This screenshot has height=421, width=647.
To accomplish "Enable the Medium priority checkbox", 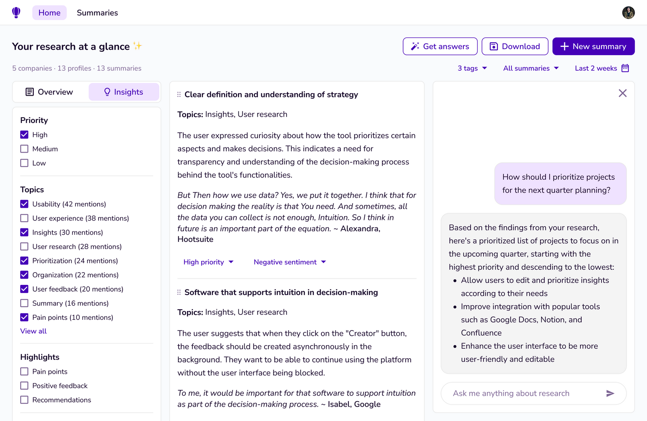I will [x=24, y=149].
